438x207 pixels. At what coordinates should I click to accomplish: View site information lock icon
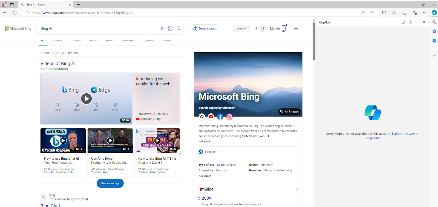pos(27,13)
